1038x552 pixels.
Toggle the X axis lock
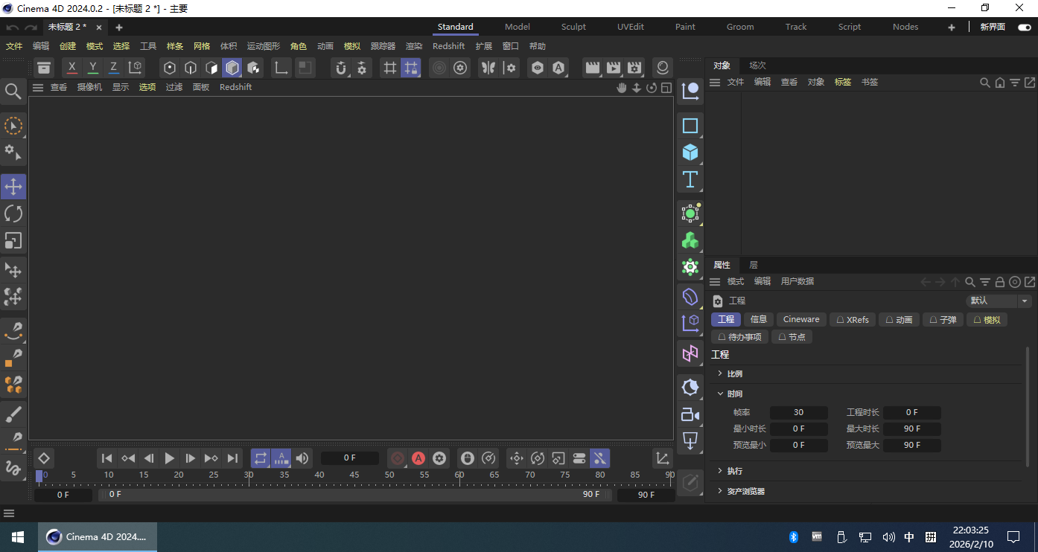[x=72, y=68]
